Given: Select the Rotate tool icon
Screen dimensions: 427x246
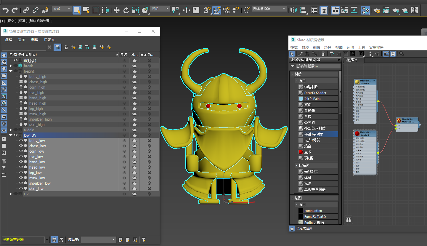Looking at the screenshot, I should (x=126, y=10).
